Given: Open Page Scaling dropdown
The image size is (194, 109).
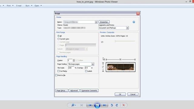Looking at the screenshot, I should (x=93, y=64).
